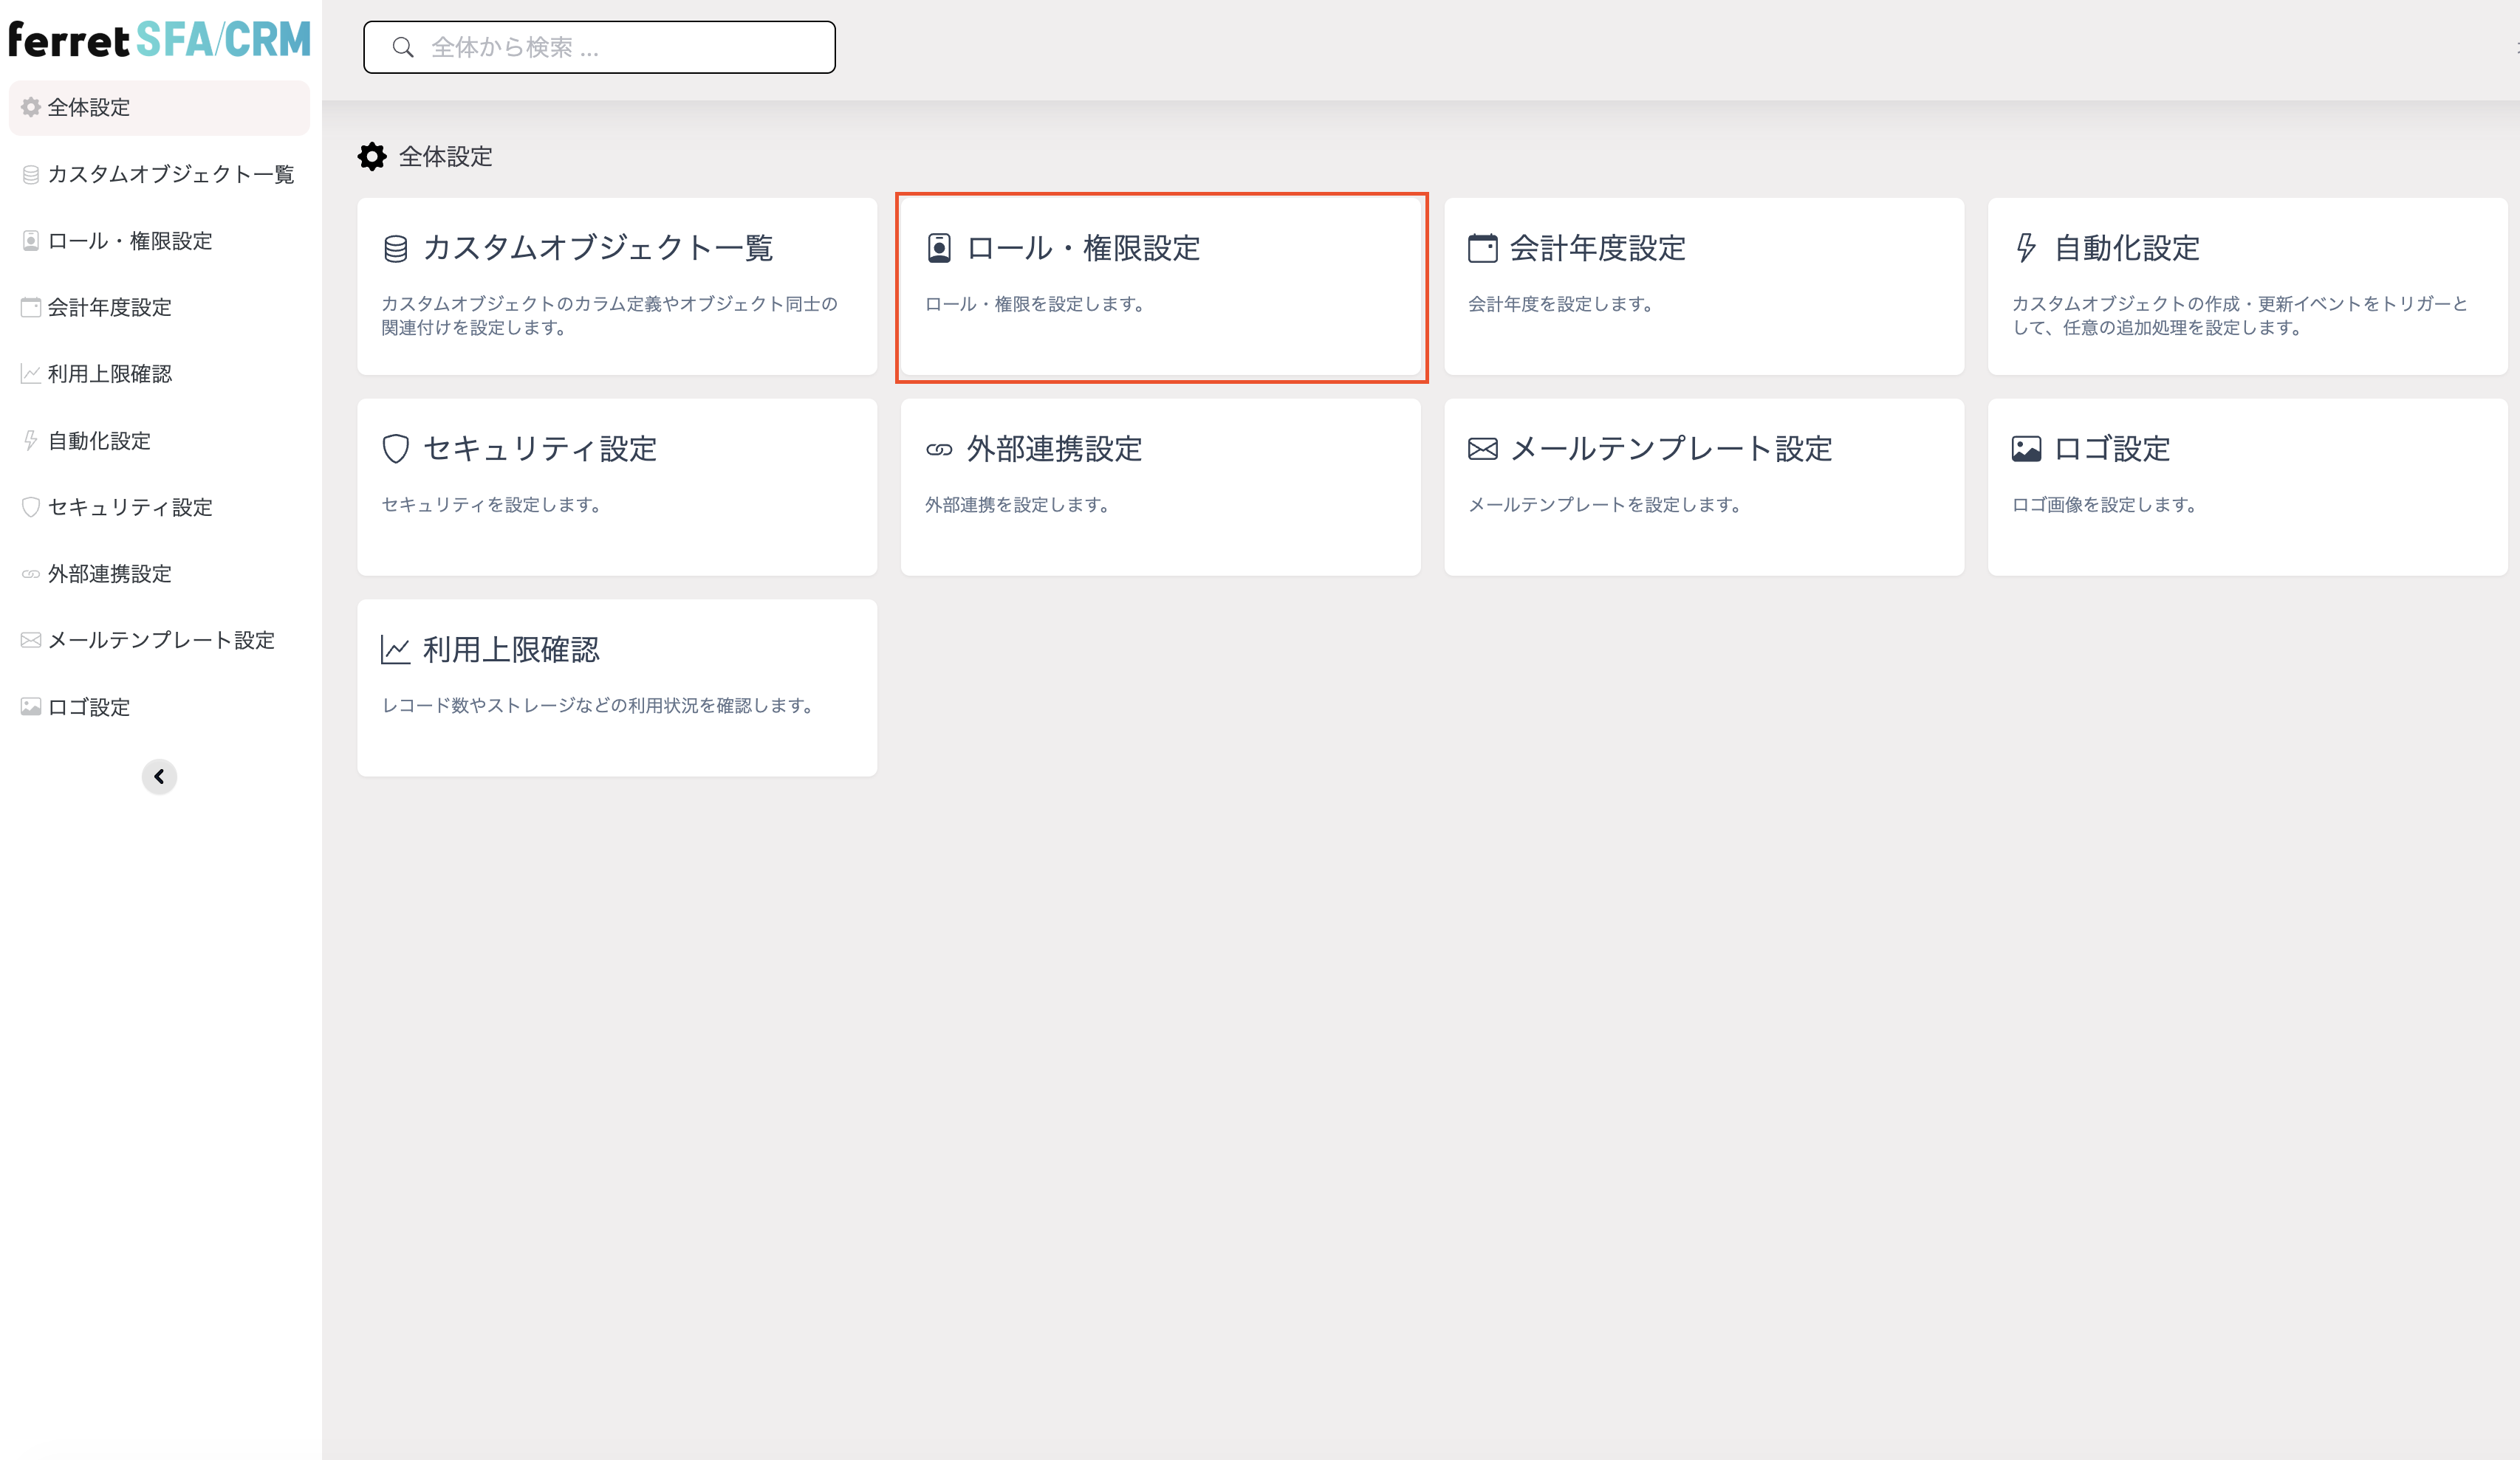Open 会計年度設定 from the sidebar
Viewport: 2520px width, 1460px height.
coord(159,307)
